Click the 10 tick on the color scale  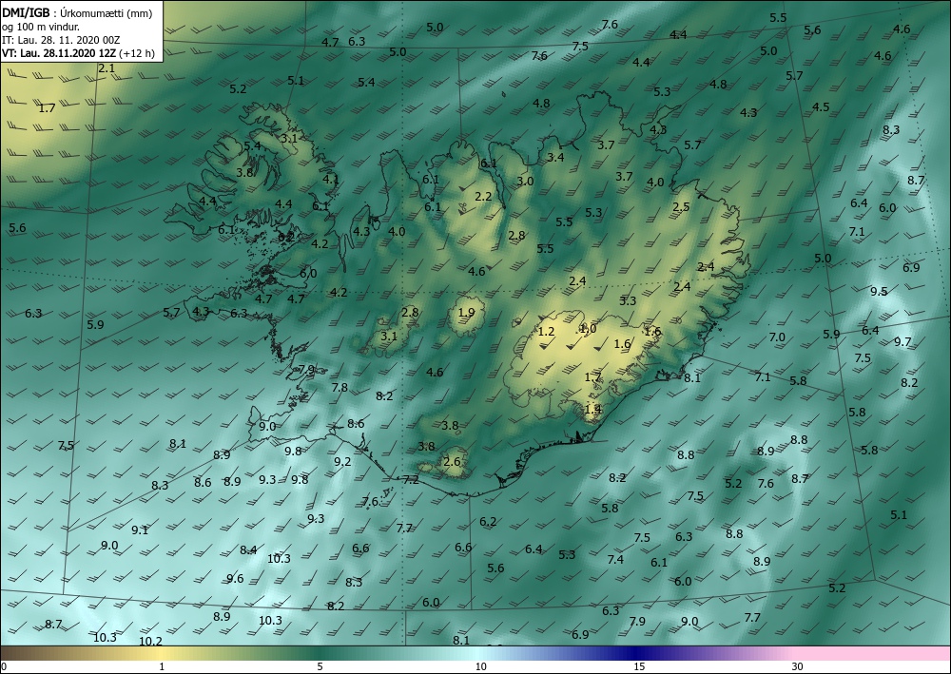click(x=480, y=666)
